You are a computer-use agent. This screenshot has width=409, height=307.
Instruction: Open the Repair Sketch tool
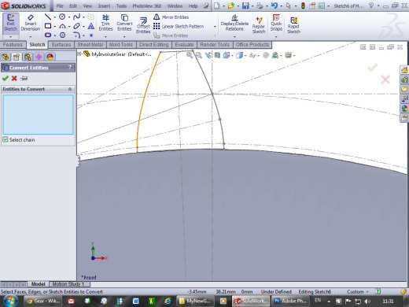pos(259,25)
